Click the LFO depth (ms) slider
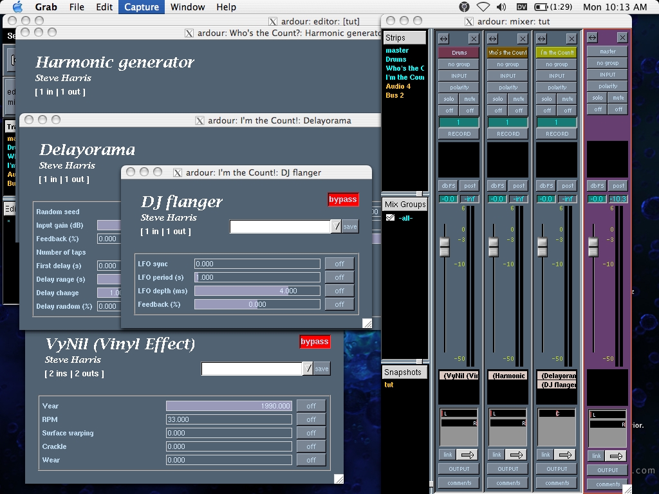Screen dimensions: 659x494 pyautogui.click(x=257, y=291)
